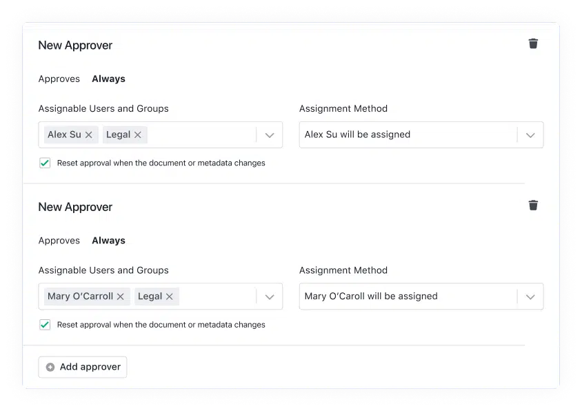Select the Always condition in the first approver

(x=108, y=79)
